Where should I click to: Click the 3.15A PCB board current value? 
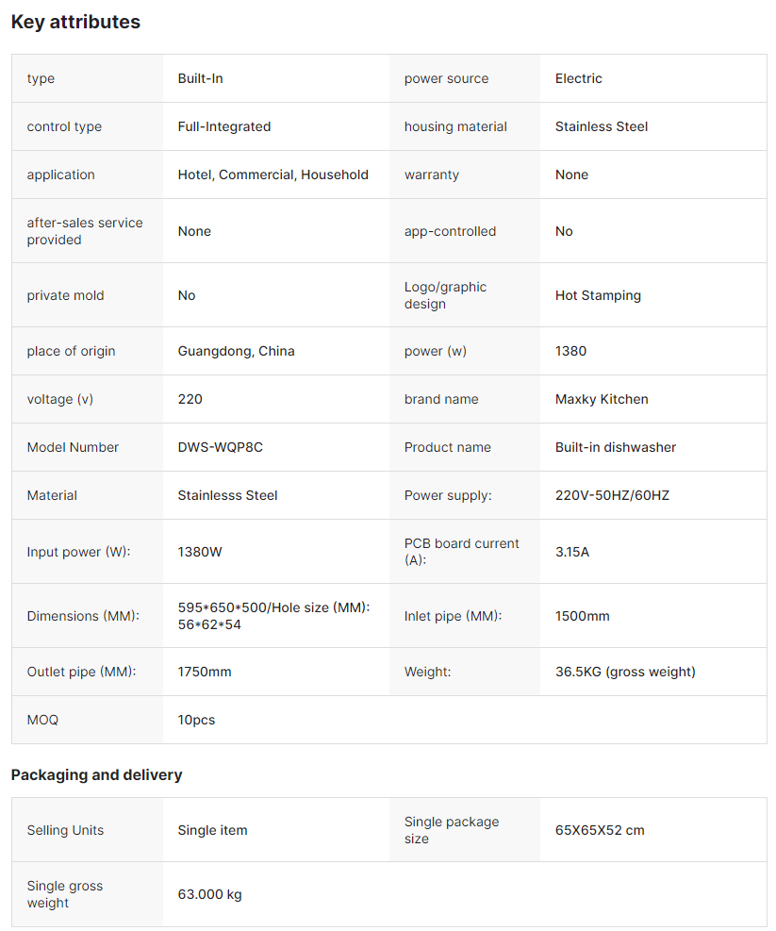tap(571, 552)
